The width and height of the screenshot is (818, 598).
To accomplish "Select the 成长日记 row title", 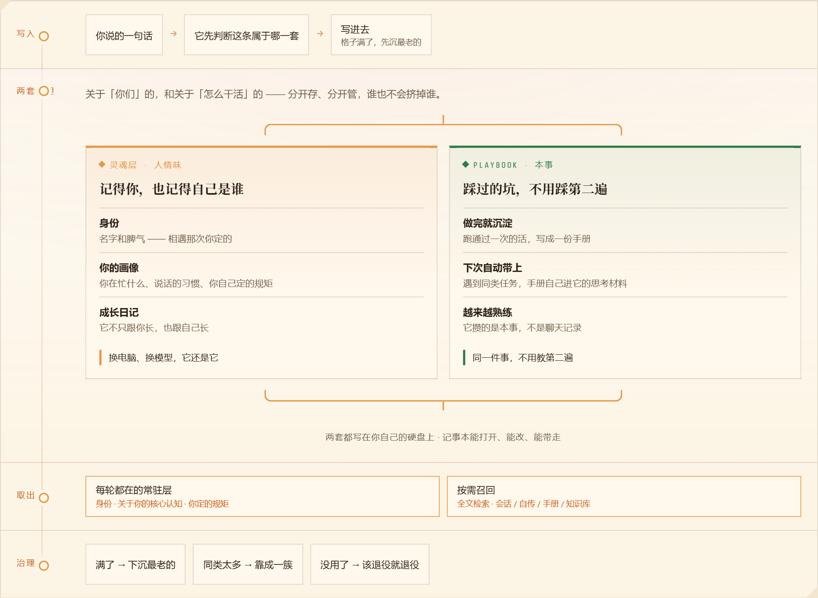I will pos(119,312).
